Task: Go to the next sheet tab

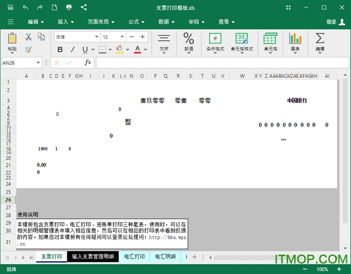Action: pos(23,258)
